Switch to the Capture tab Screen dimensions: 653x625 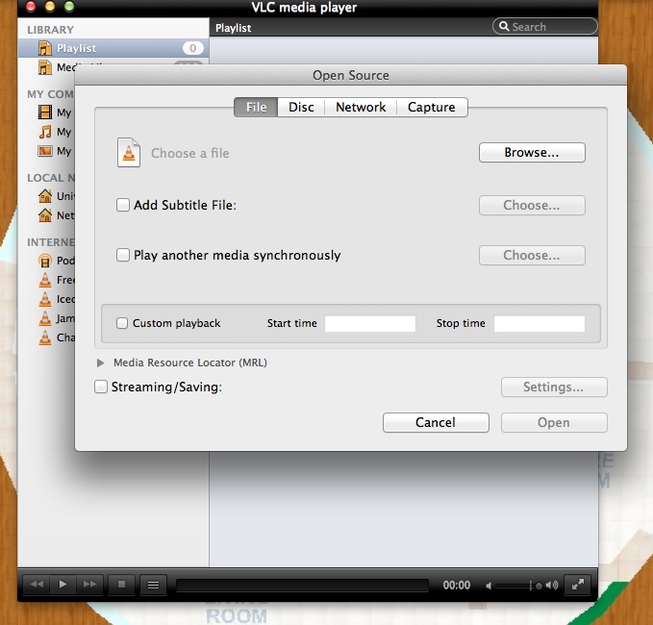(x=432, y=107)
